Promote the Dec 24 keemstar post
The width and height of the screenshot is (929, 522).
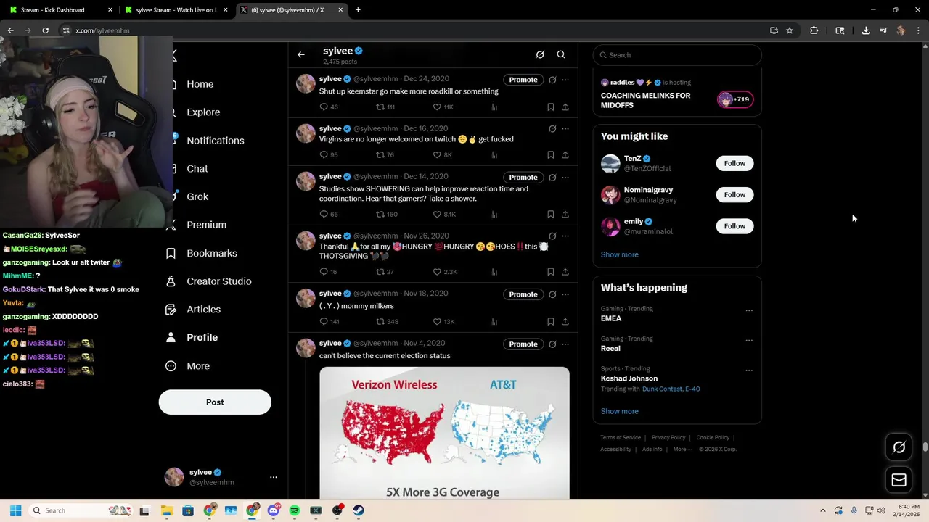(523, 80)
